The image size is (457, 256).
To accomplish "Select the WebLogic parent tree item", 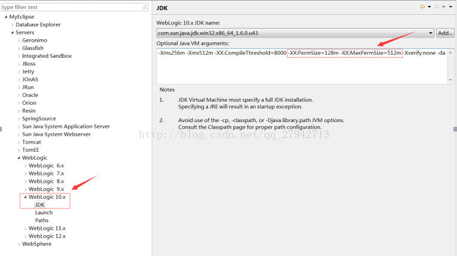I will tap(35, 158).
